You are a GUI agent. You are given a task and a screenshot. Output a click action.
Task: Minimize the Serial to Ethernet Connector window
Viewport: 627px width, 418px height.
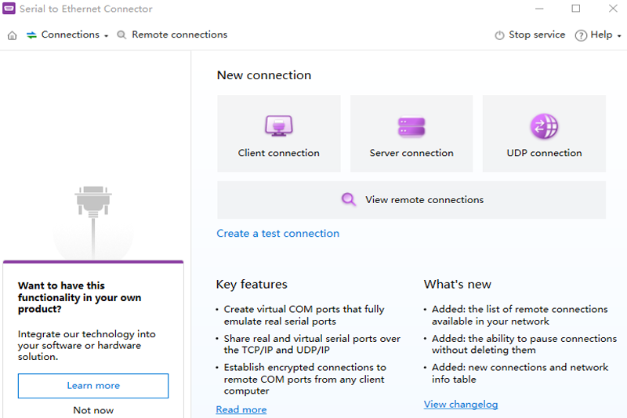[x=539, y=9]
